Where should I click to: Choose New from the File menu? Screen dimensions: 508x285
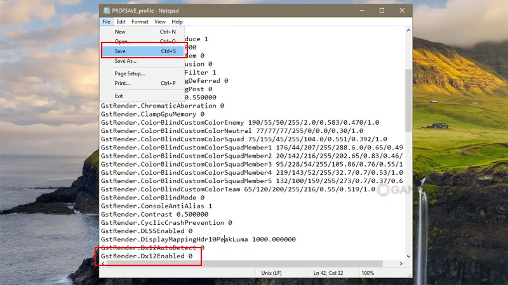[x=142, y=32]
